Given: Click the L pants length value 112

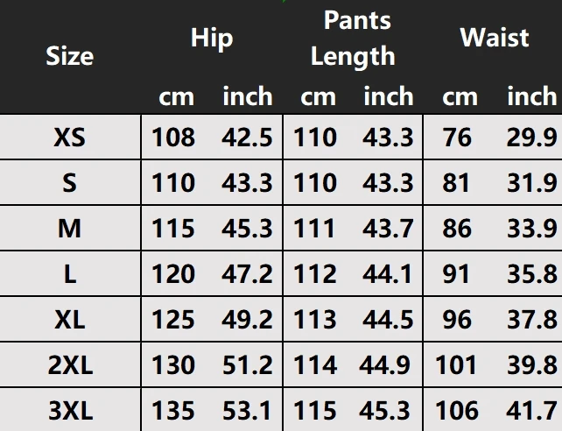Looking at the screenshot, I should [x=315, y=274].
